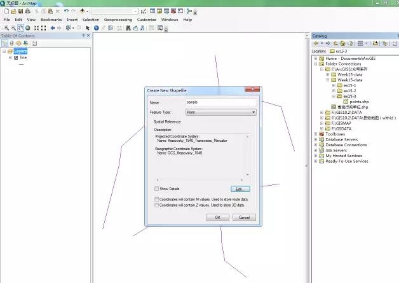
Task: Select Ready-To-Use Services in Catalog
Action: point(346,162)
